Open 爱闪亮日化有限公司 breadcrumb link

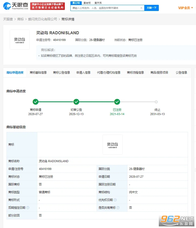tap(43, 19)
